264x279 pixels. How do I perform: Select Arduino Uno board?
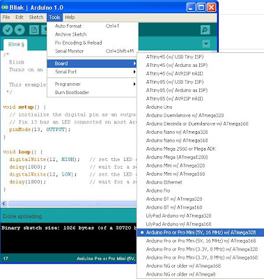point(201,107)
